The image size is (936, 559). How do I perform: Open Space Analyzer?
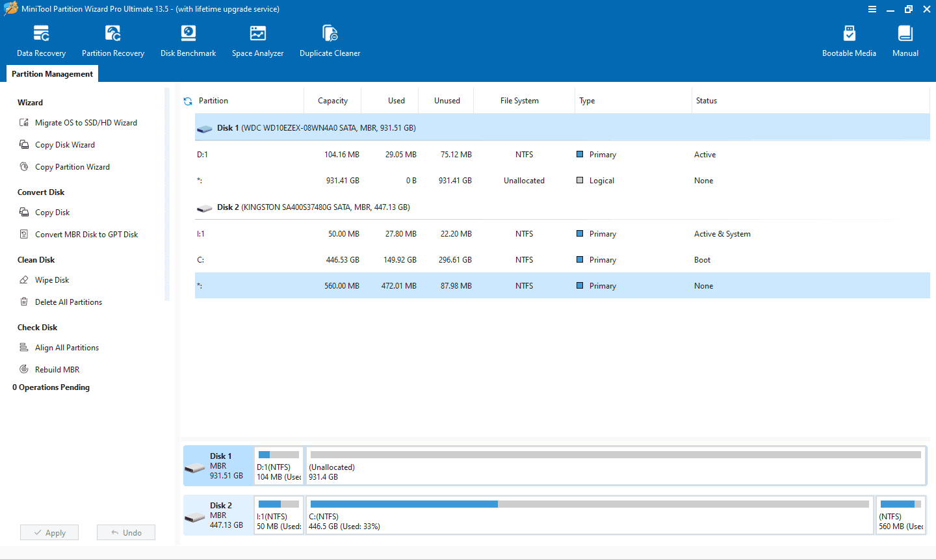coord(257,39)
